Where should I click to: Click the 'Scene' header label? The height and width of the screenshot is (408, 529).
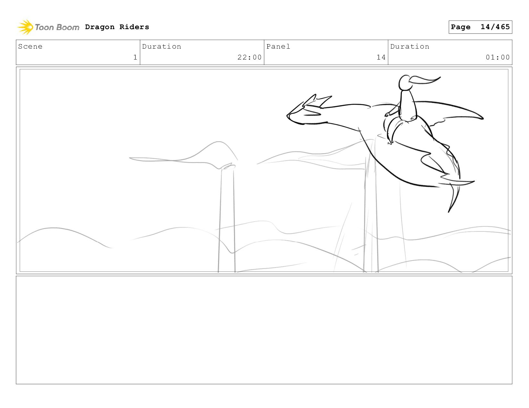point(30,46)
